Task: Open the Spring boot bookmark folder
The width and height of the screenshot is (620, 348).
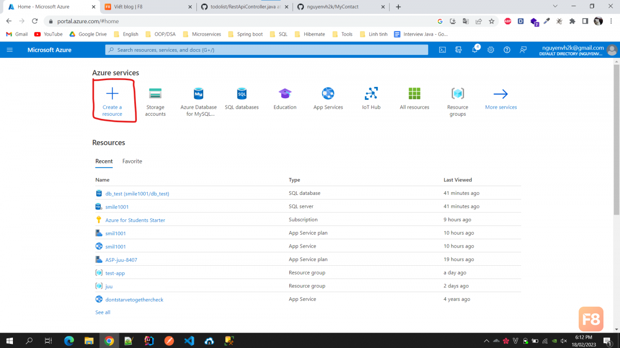Action: click(245, 34)
